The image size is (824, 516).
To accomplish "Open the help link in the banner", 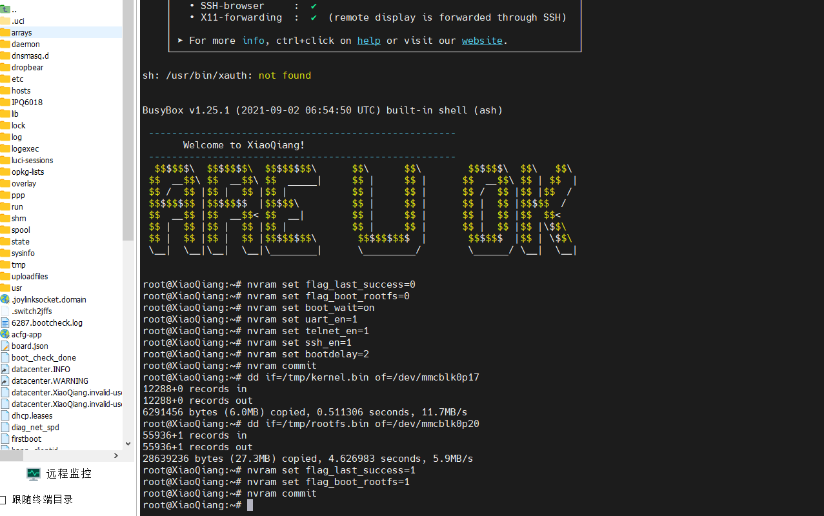I will [x=368, y=40].
